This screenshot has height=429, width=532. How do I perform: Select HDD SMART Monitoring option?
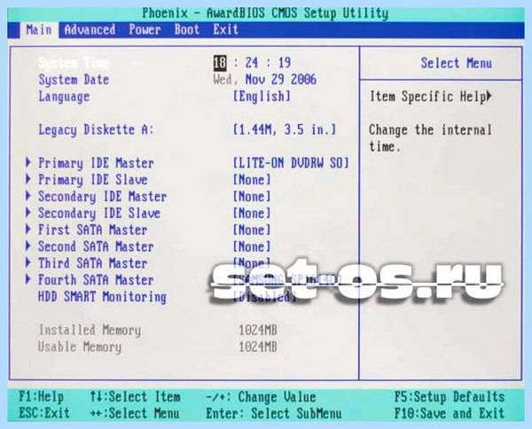point(102,297)
